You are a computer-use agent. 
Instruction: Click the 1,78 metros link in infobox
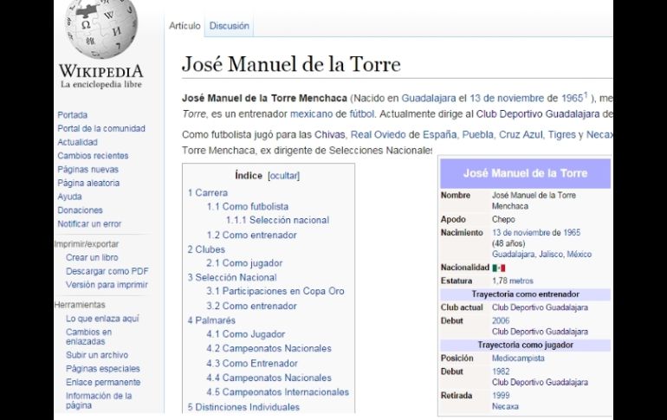point(513,281)
